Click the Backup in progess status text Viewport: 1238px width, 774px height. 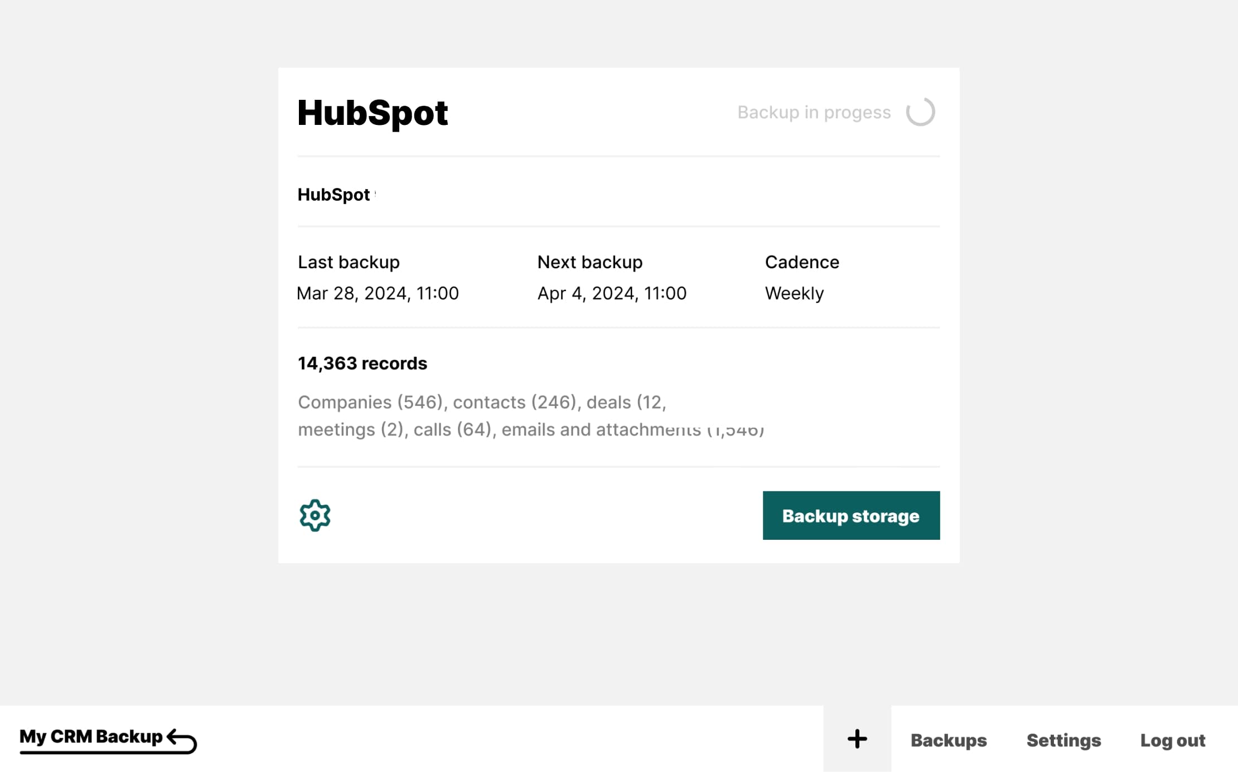pos(814,112)
